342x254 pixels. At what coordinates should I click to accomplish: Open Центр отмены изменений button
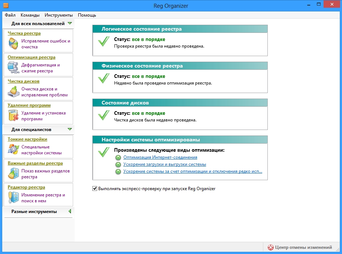(x=300, y=247)
